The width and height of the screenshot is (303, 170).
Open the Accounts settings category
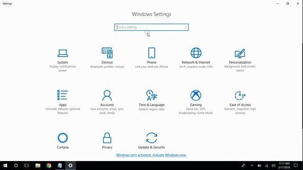click(107, 102)
